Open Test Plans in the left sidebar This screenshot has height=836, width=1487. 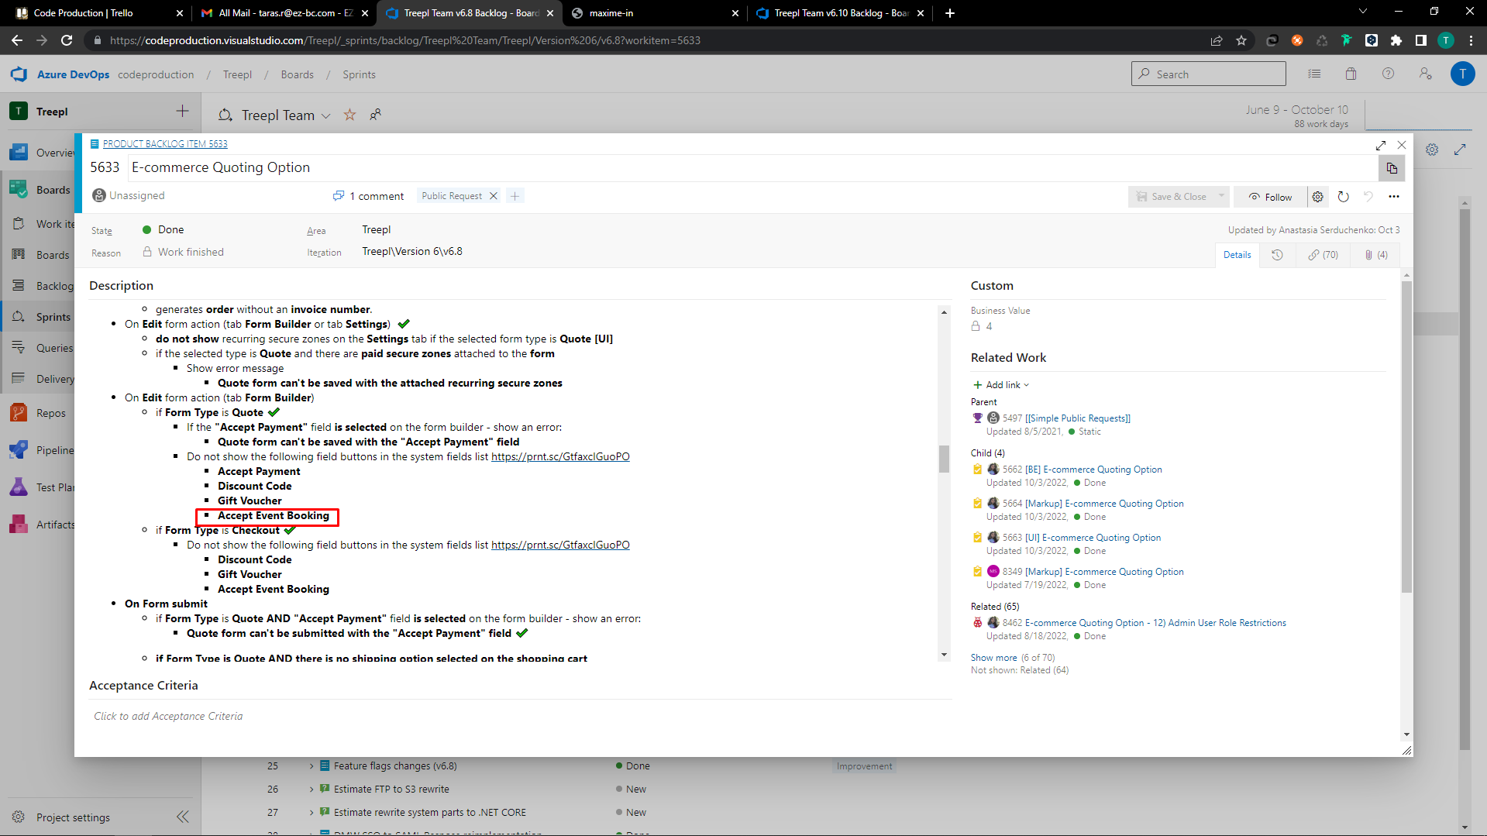coord(43,487)
